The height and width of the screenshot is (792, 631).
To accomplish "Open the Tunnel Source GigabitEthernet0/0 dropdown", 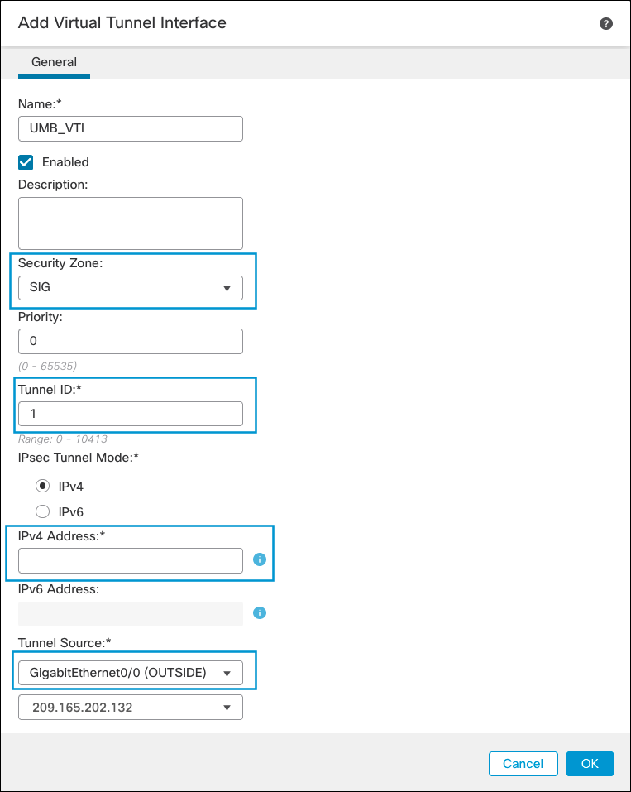I will (x=130, y=673).
